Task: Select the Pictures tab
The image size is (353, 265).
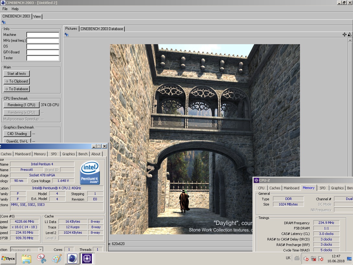Action: (x=71, y=29)
